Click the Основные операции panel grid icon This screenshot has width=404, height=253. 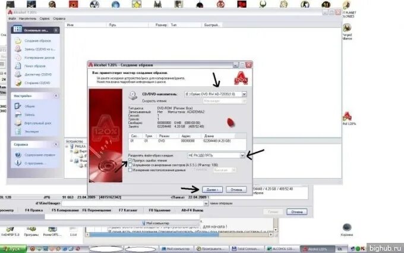[x=17, y=29]
